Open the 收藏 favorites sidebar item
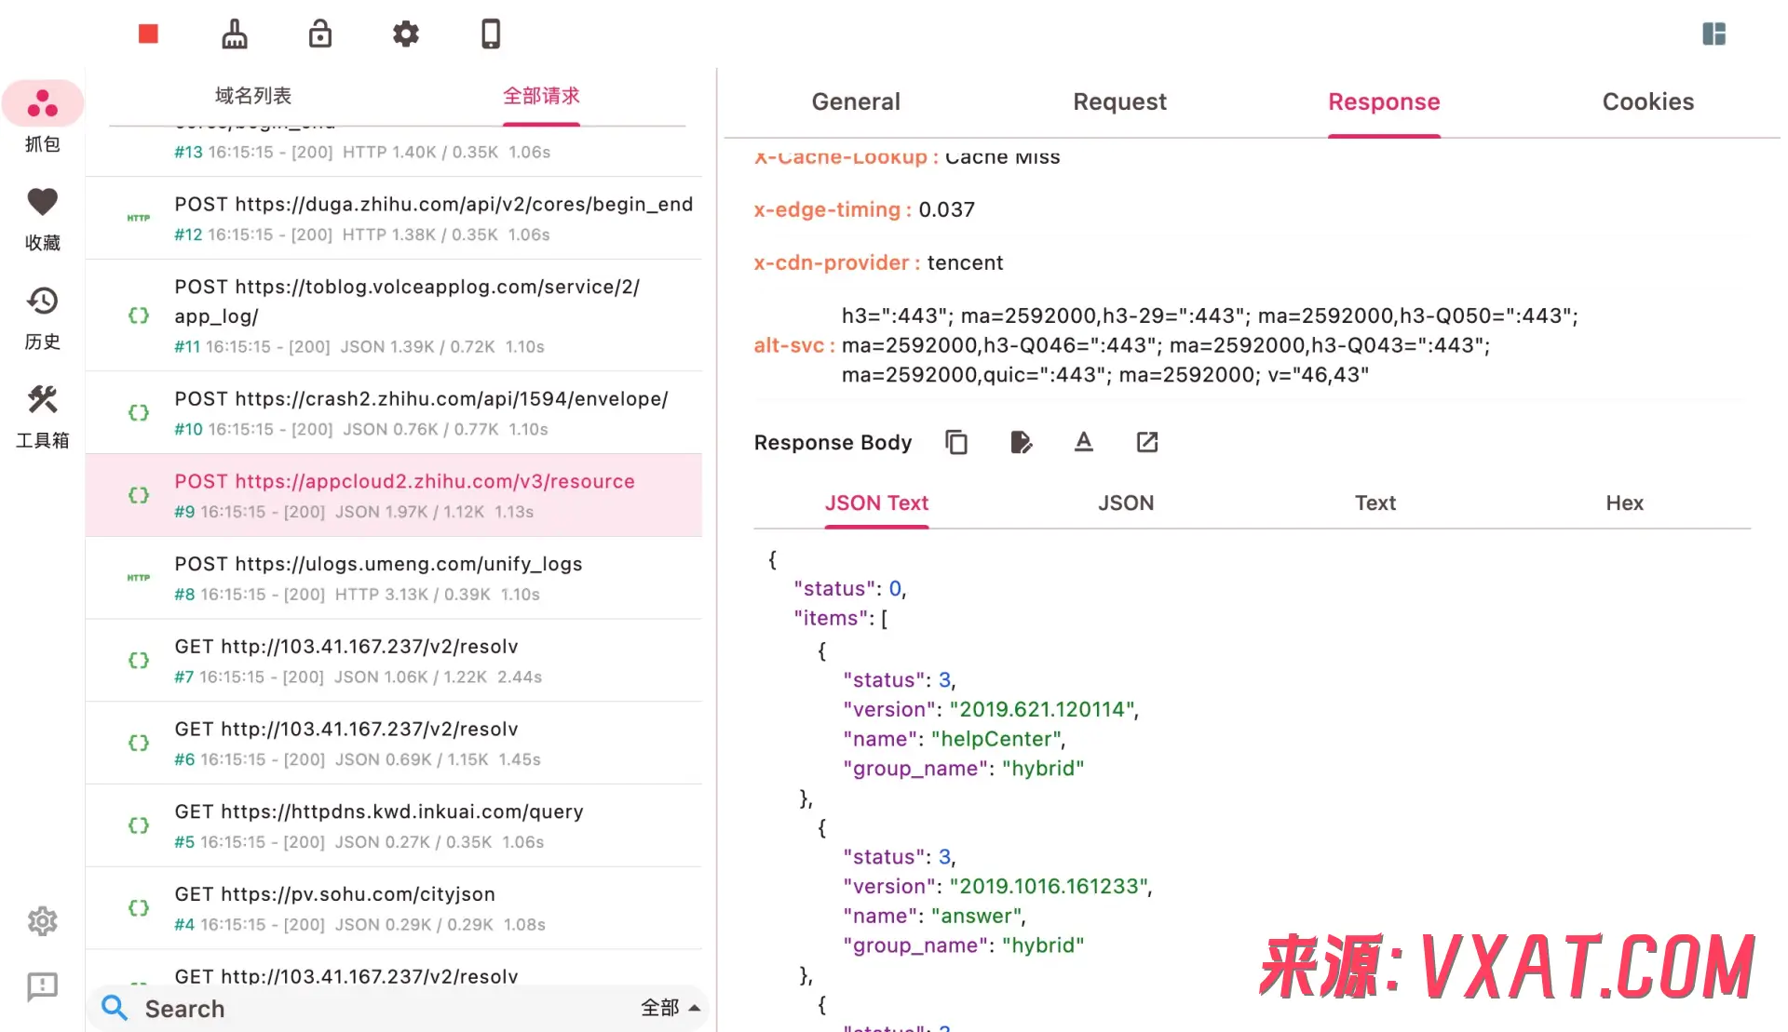 (42, 220)
